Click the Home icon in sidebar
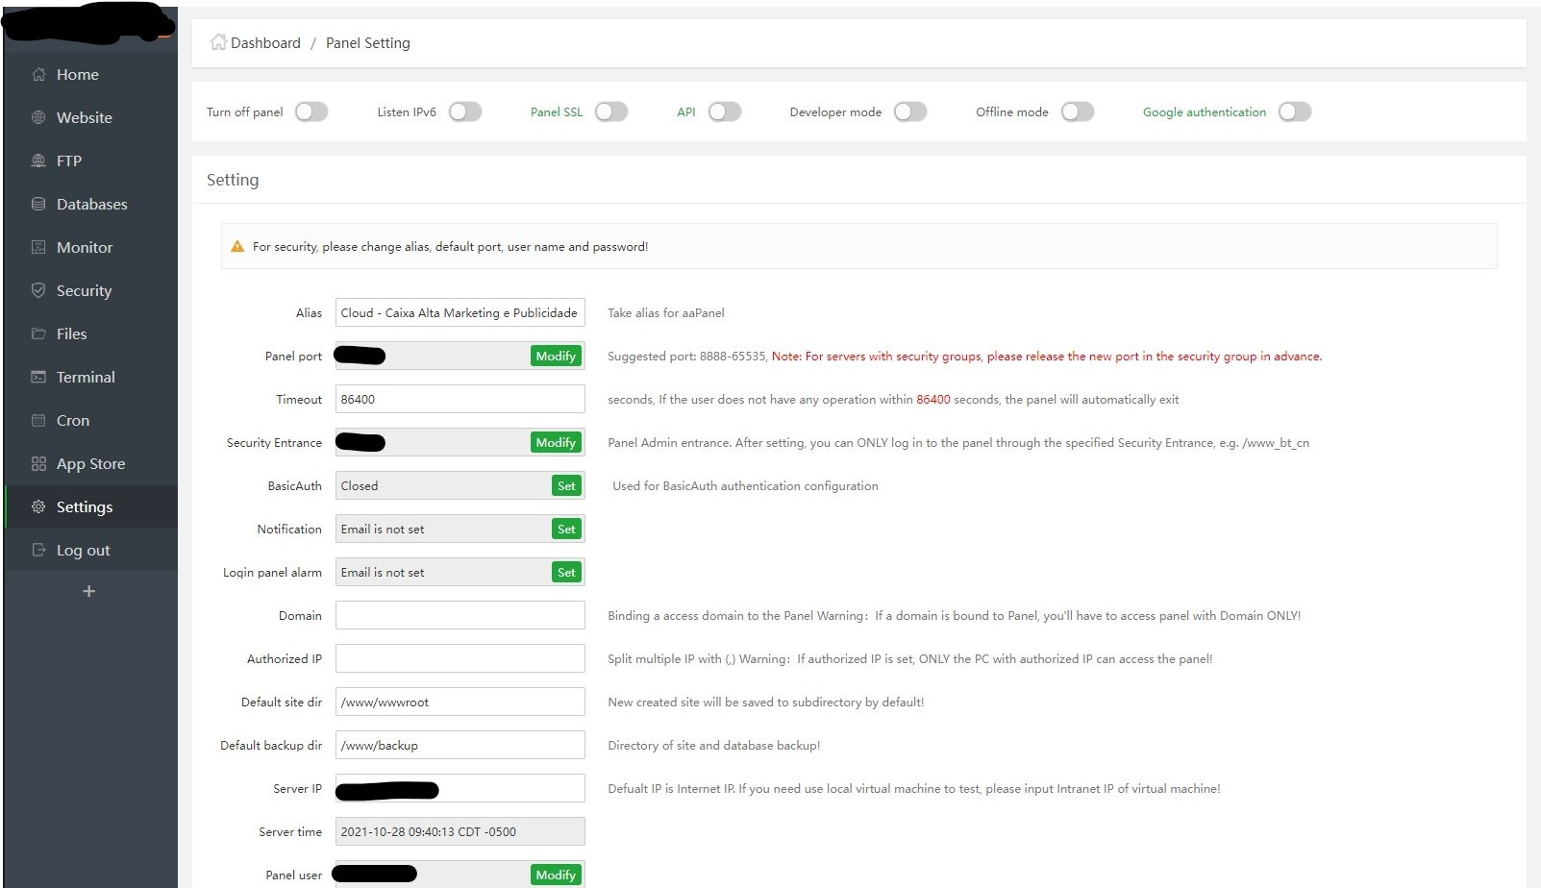1541x888 pixels. [38, 74]
